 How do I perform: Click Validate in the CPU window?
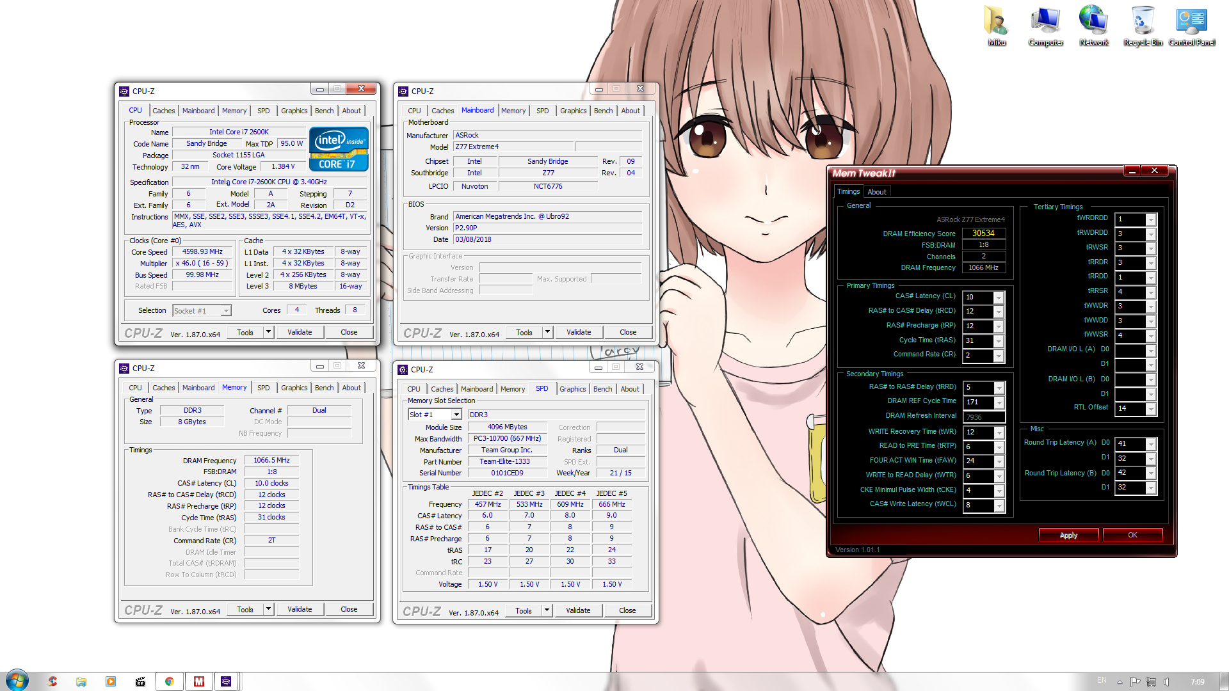click(300, 332)
